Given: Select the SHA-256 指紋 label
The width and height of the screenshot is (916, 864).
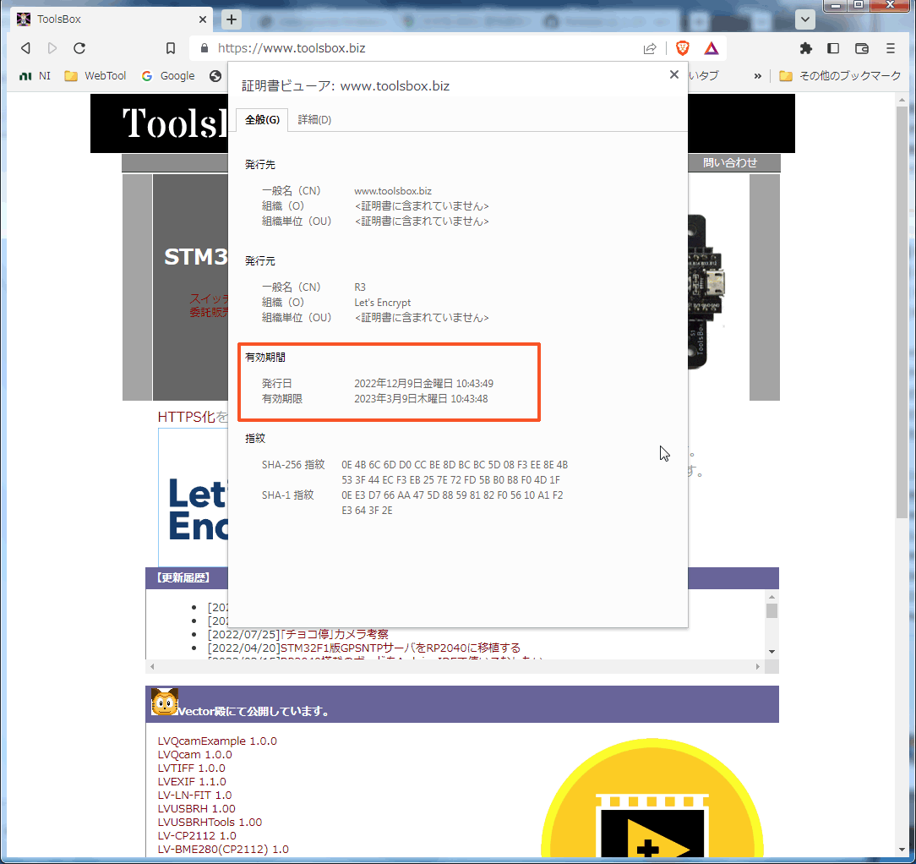Looking at the screenshot, I should click(x=293, y=465).
